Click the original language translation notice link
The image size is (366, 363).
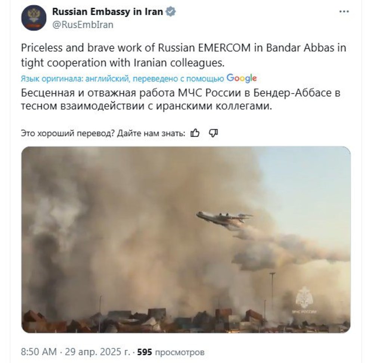[x=122, y=79]
